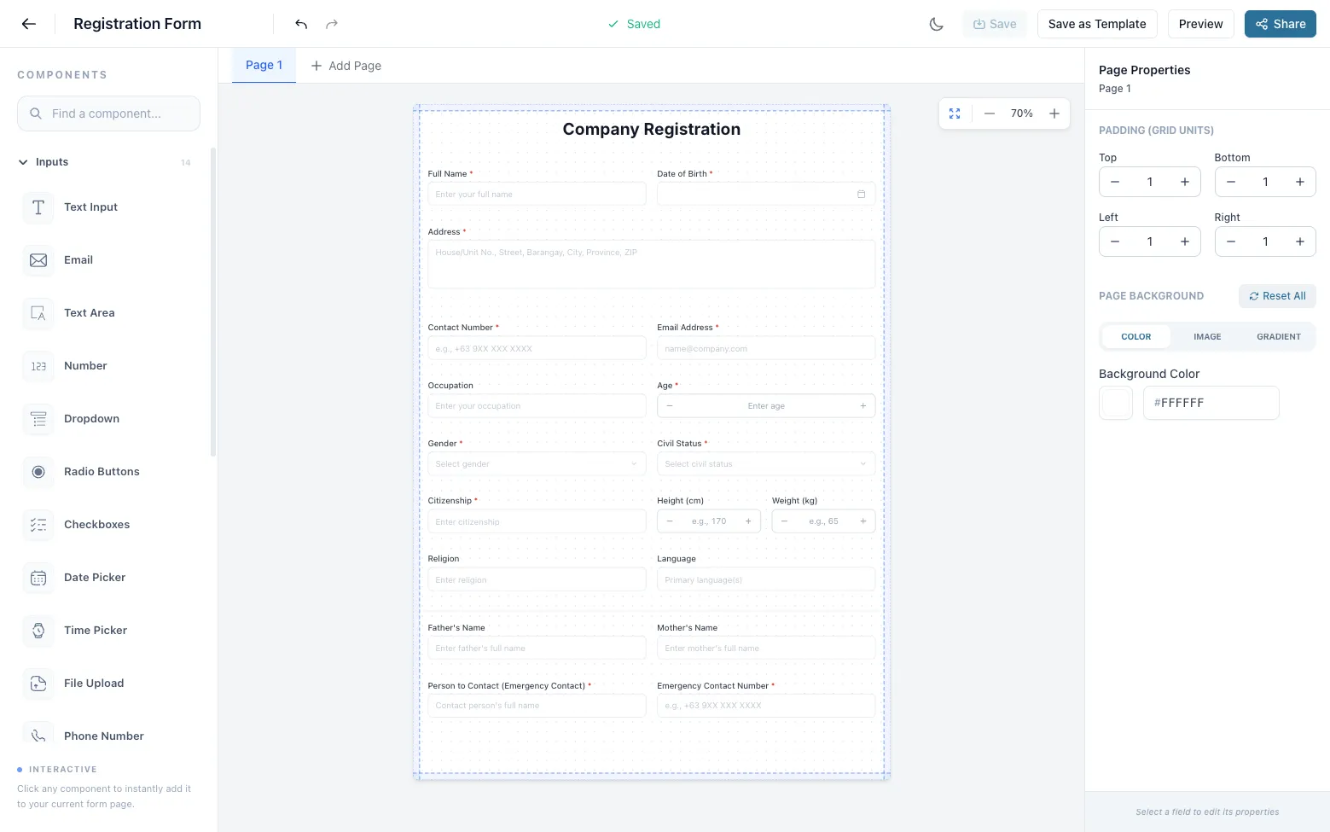This screenshot has height=832, width=1330.
Task: Open the Date of Birth calendar icon
Action: point(861,194)
